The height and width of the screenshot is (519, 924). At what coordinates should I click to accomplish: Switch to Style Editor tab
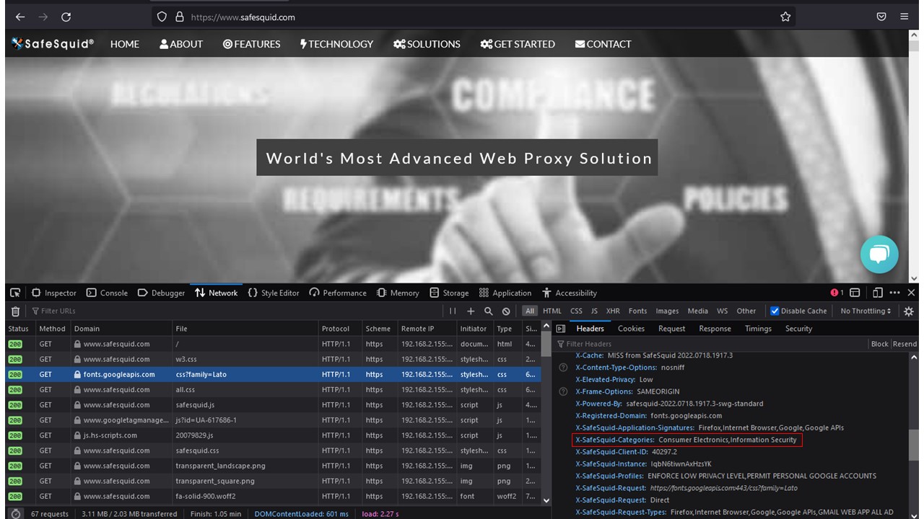pyautogui.click(x=274, y=293)
